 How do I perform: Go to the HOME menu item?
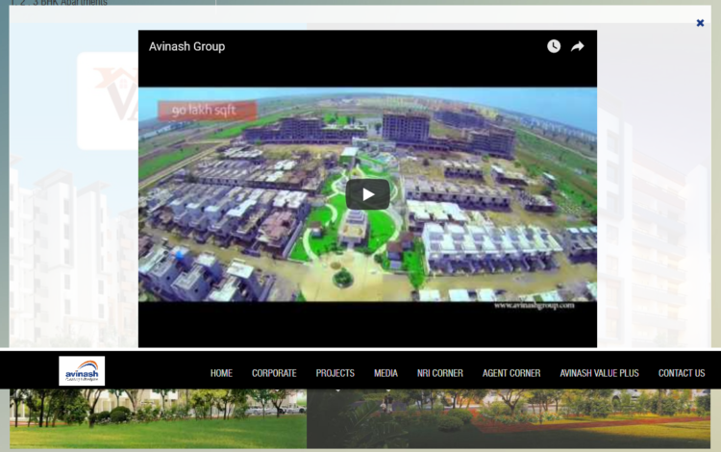(221, 373)
